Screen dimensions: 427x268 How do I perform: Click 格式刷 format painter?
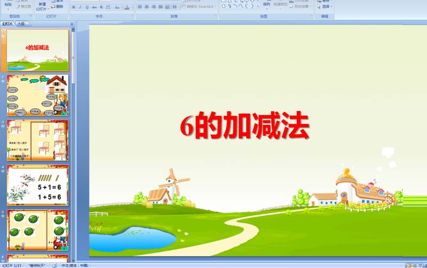click(x=23, y=6)
